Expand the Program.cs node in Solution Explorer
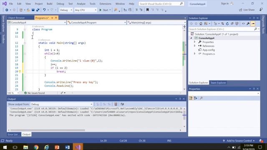This screenshot has width=267, height=150. [x=195, y=54]
